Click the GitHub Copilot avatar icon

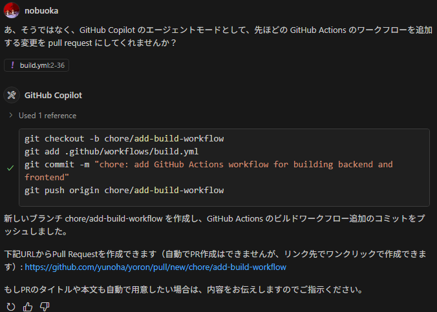tap(12, 95)
